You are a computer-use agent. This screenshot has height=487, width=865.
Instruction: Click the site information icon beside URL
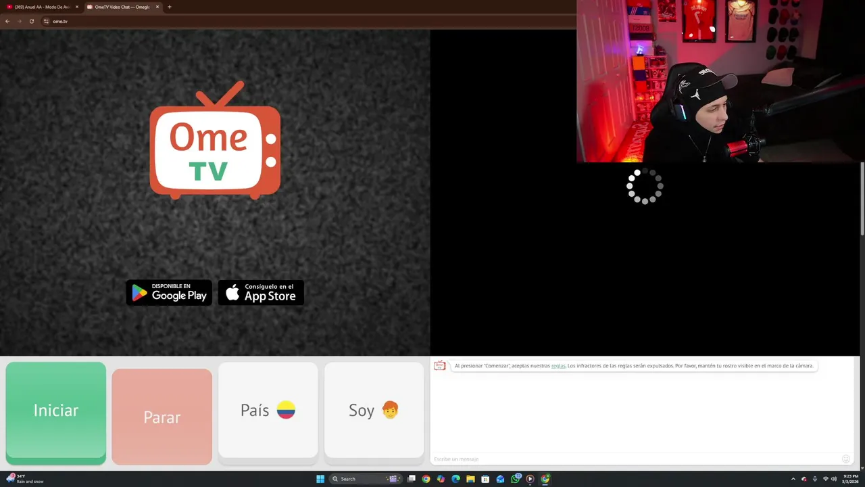click(x=46, y=21)
